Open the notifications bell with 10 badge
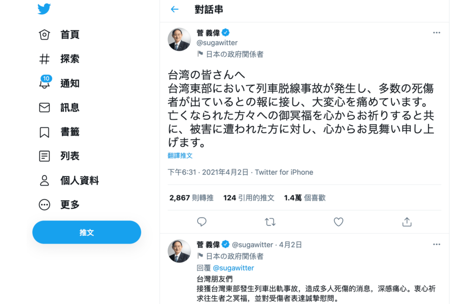The height and width of the screenshot is (304, 450). pos(44,83)
